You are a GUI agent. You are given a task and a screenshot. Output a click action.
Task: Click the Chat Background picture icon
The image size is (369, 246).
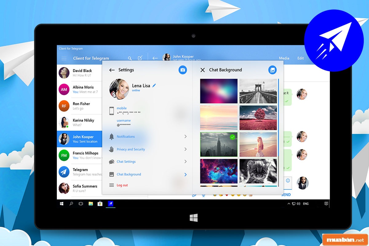point(111,174)
